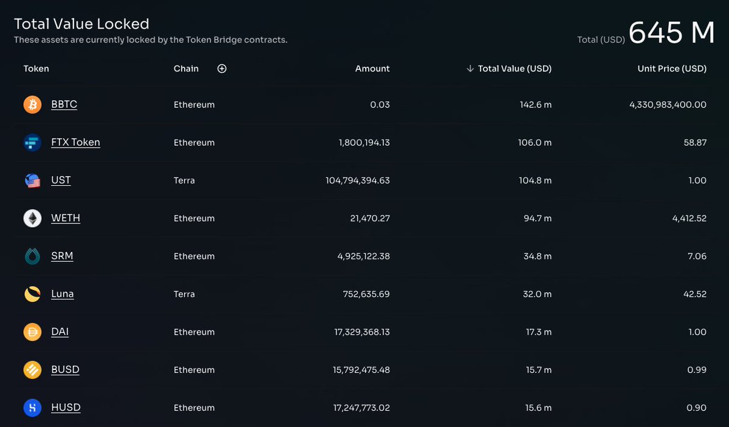Select WETH amount 21,470.27

[370, 218]
